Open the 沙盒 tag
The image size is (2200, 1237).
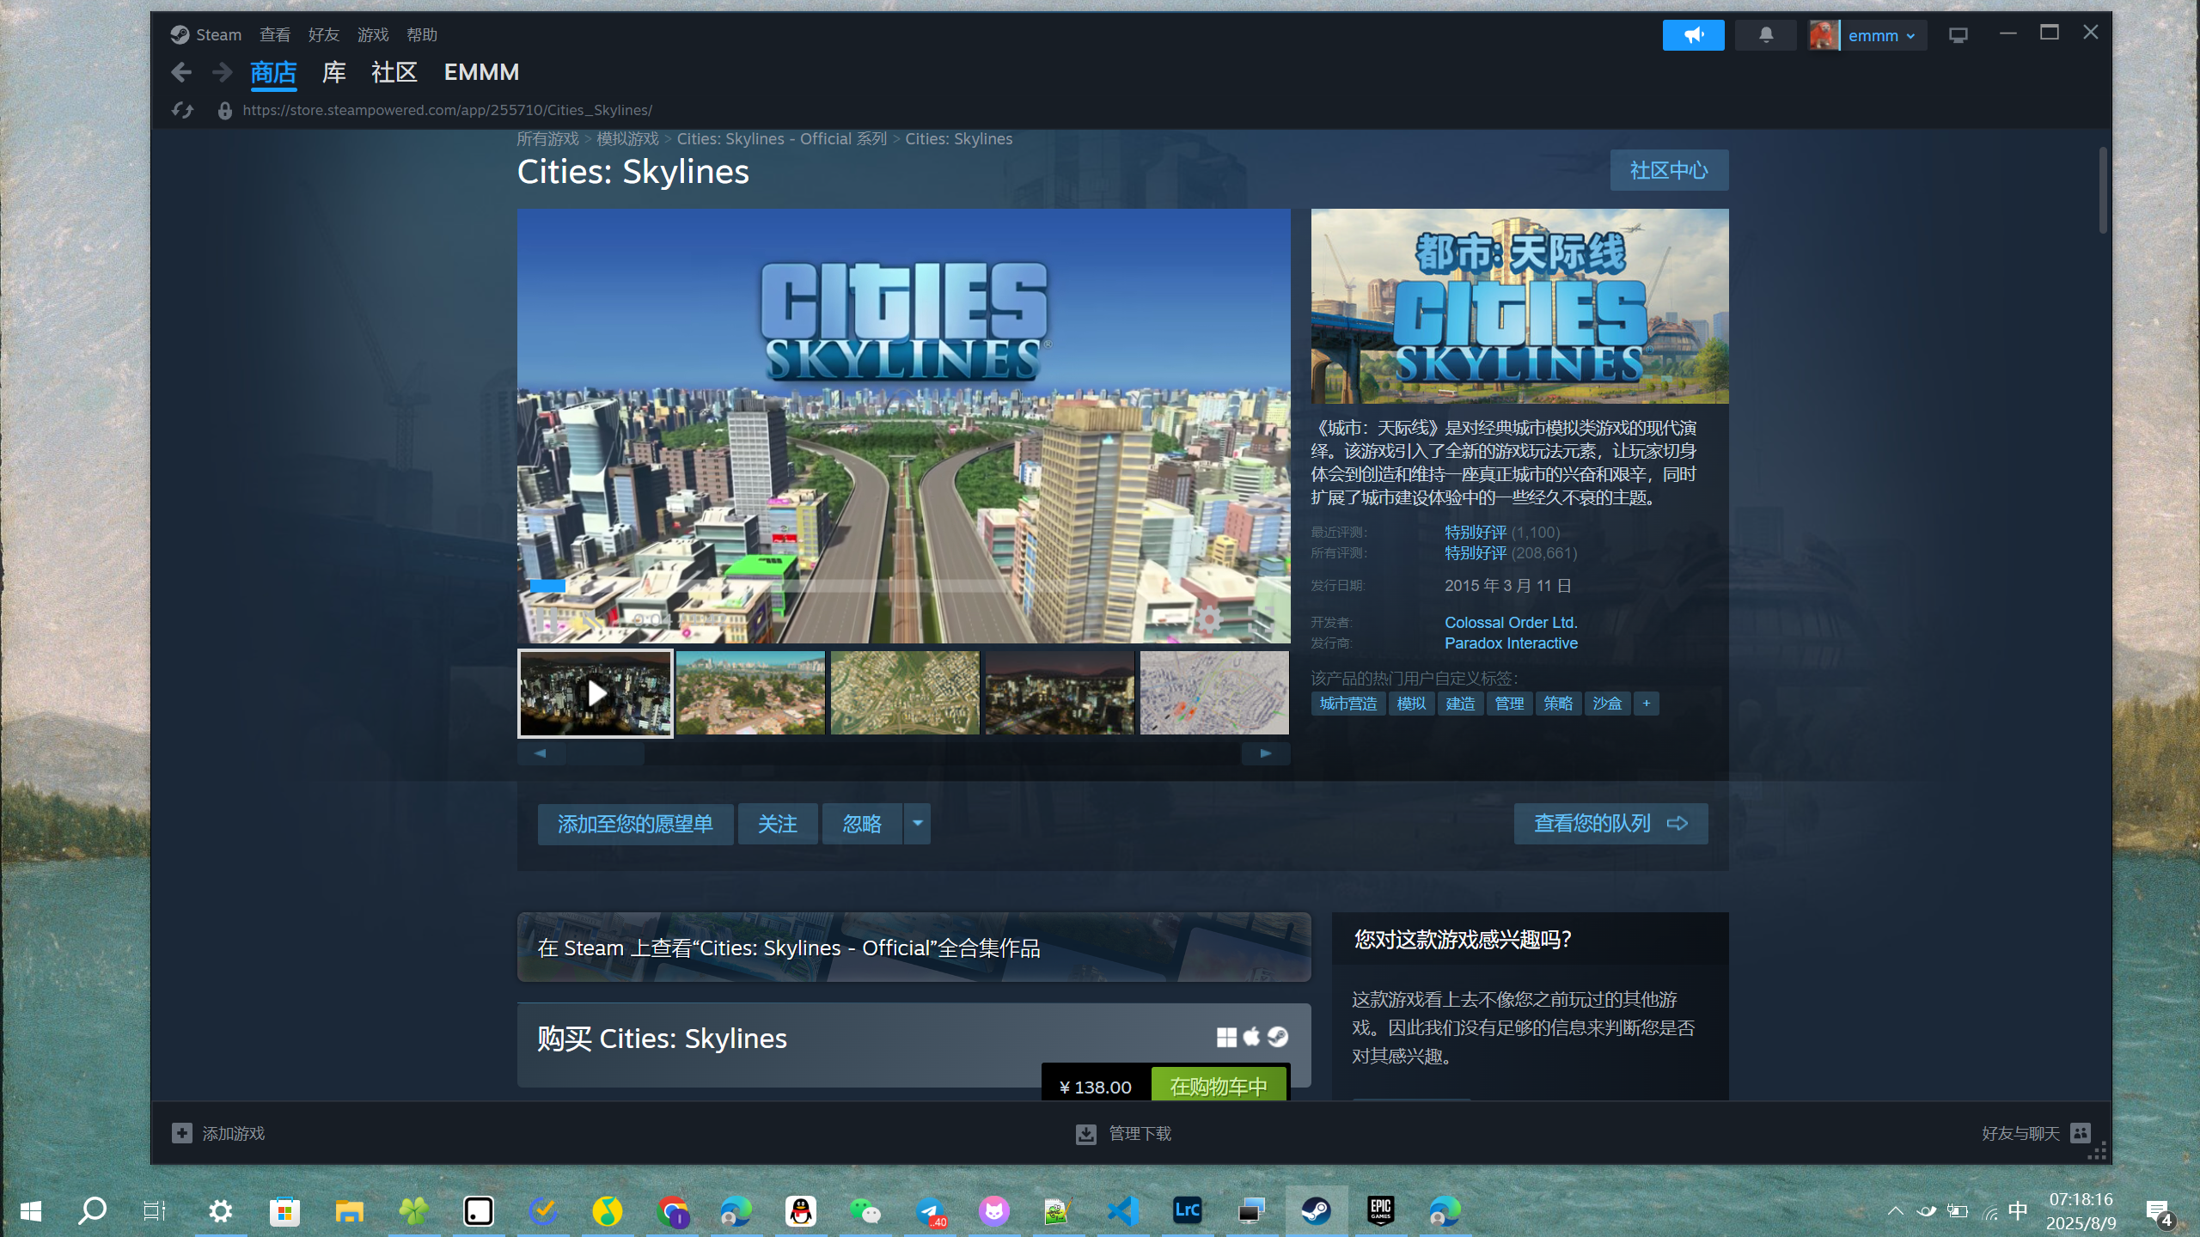tap(1606, 704)
